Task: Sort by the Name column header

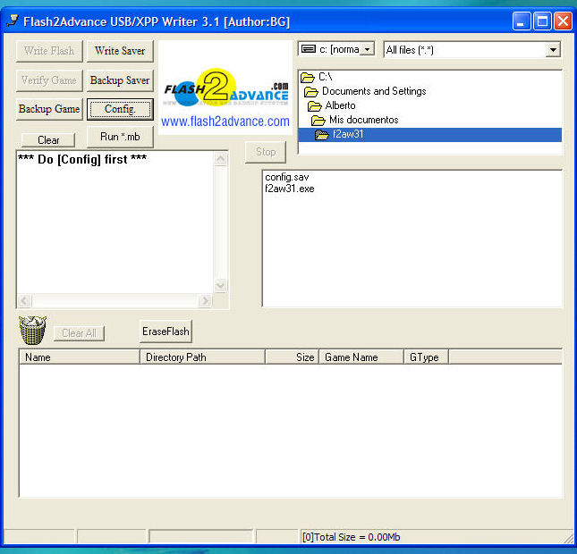Action: (80, 357)
